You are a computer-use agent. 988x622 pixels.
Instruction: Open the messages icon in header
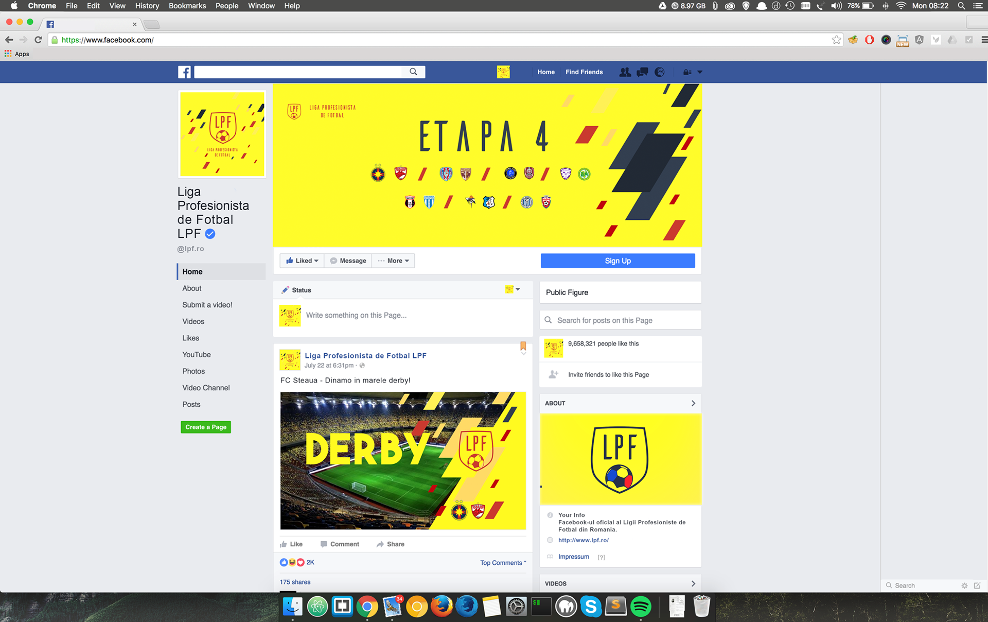click(x=642, y=72)
